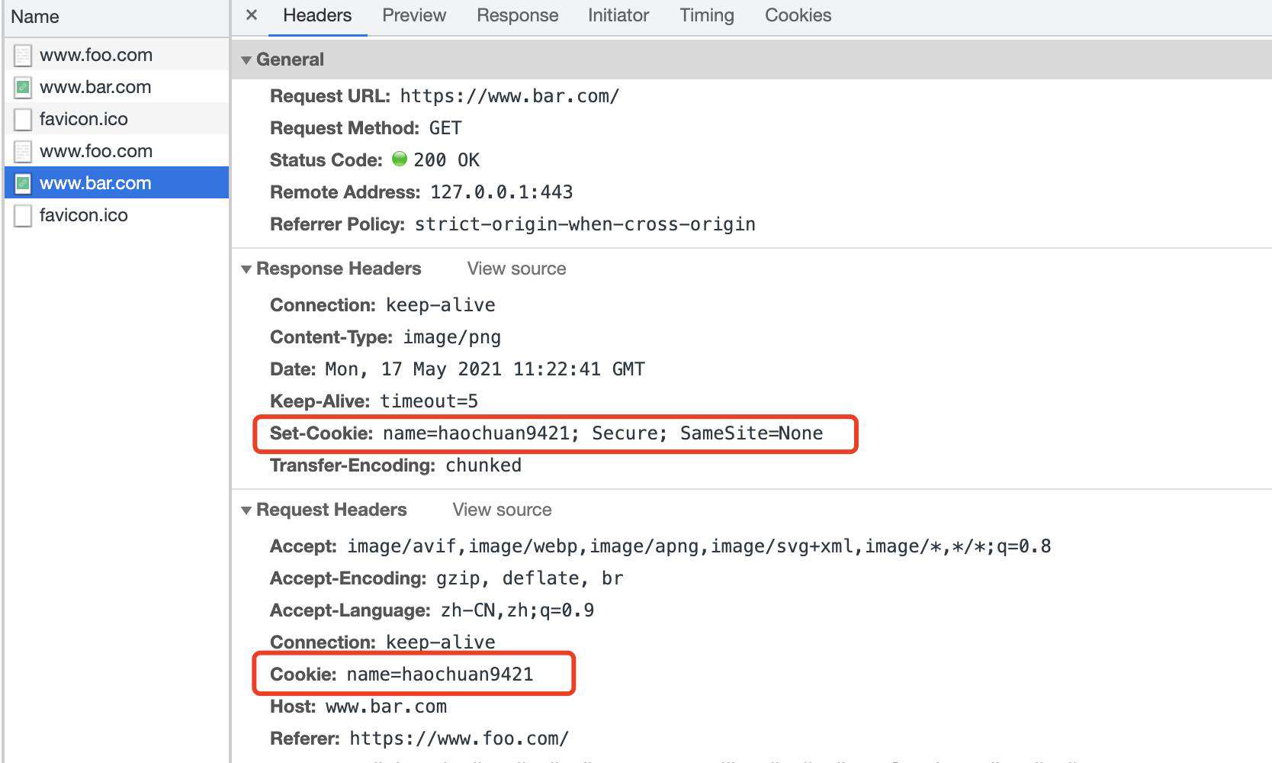Click the Request URL value https://www.bar.com/
Viewport: 1272px width, 763px height.
pos(509,96)
